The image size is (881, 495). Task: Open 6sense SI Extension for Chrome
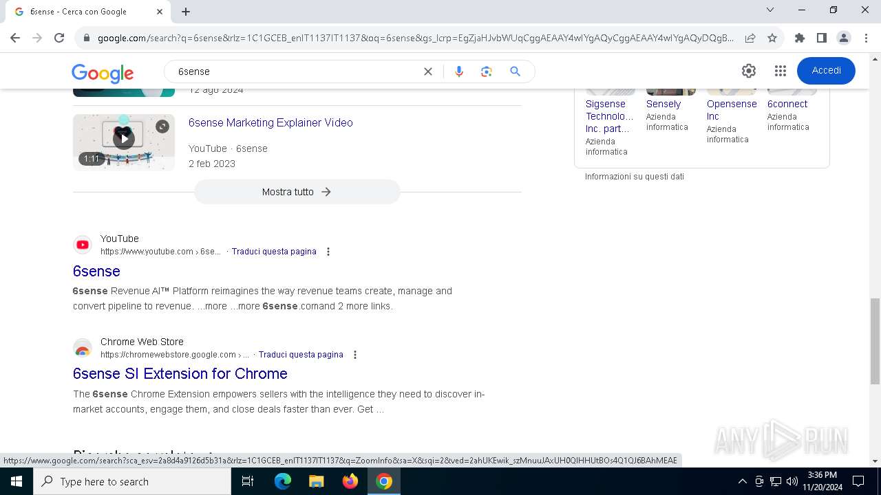(180, 373)
